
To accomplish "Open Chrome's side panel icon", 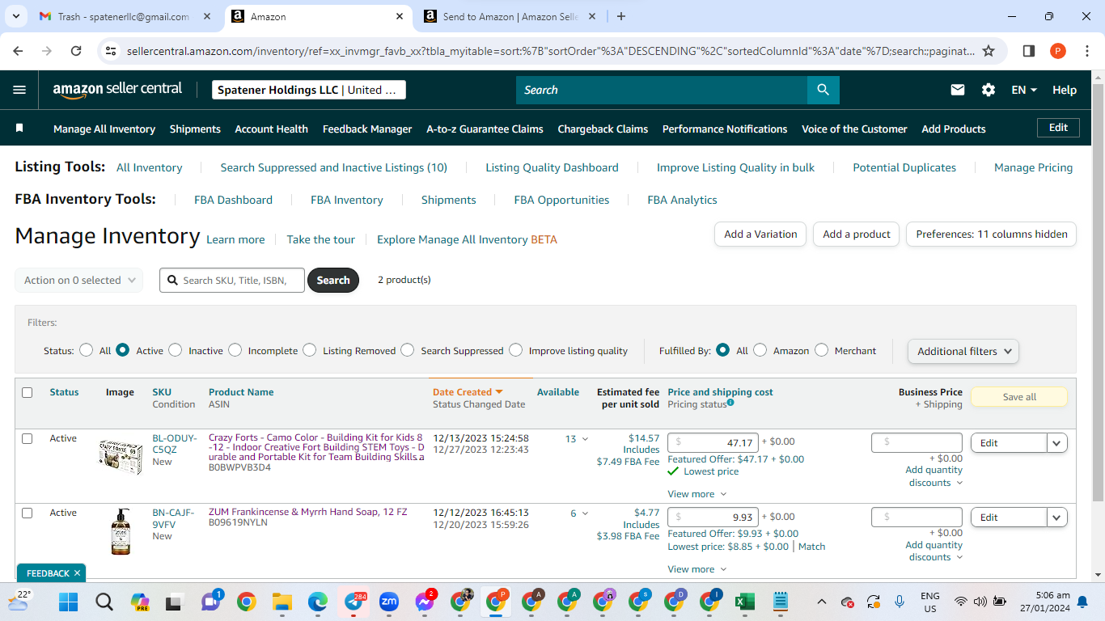I will click(1029, 51).
